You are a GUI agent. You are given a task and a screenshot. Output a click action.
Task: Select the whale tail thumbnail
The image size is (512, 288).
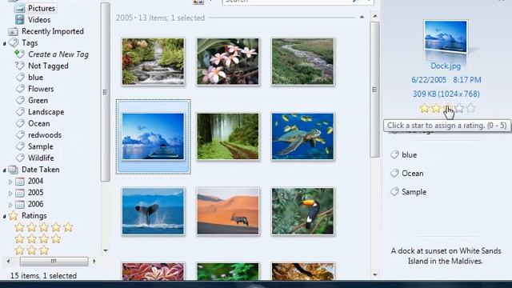click(153, 211)
